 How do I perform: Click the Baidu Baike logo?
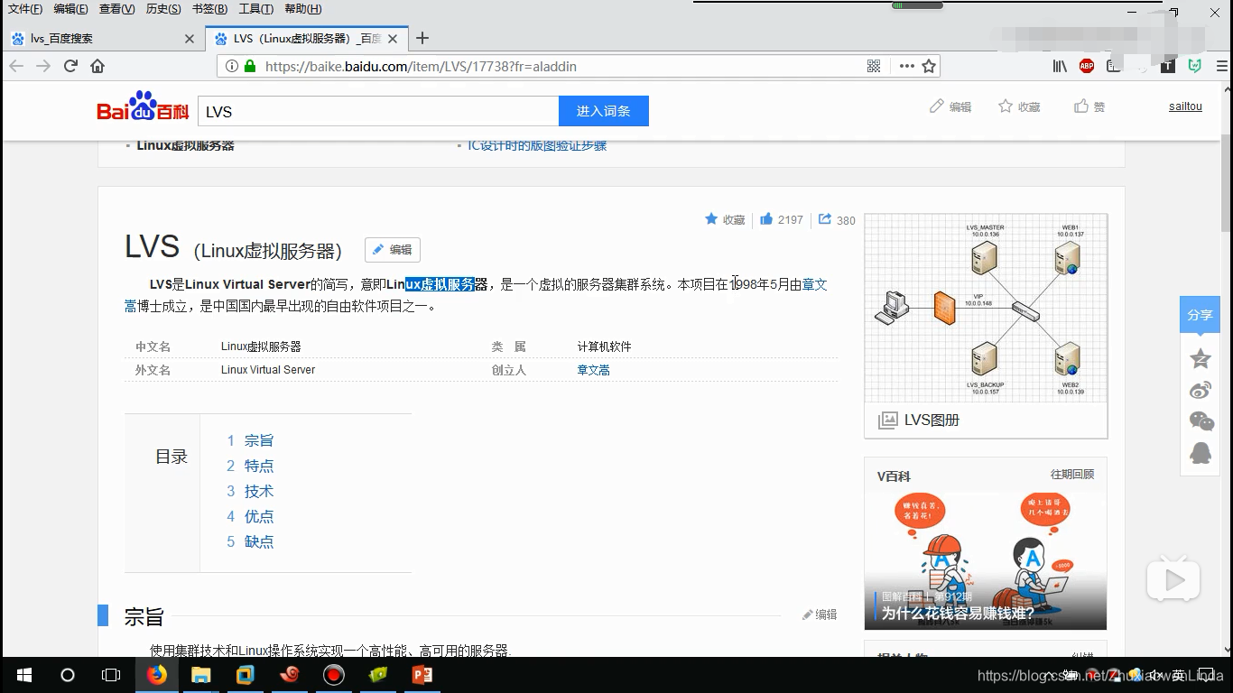143,106
